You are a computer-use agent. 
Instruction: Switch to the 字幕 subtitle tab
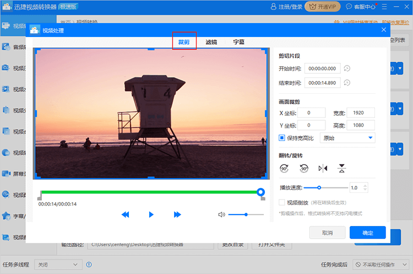239,42
